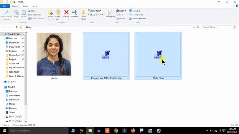Viewport: 239px width, 134px height.
Task: Switch to the View tab
Action: pyautogui.click(x=35, y=6)
